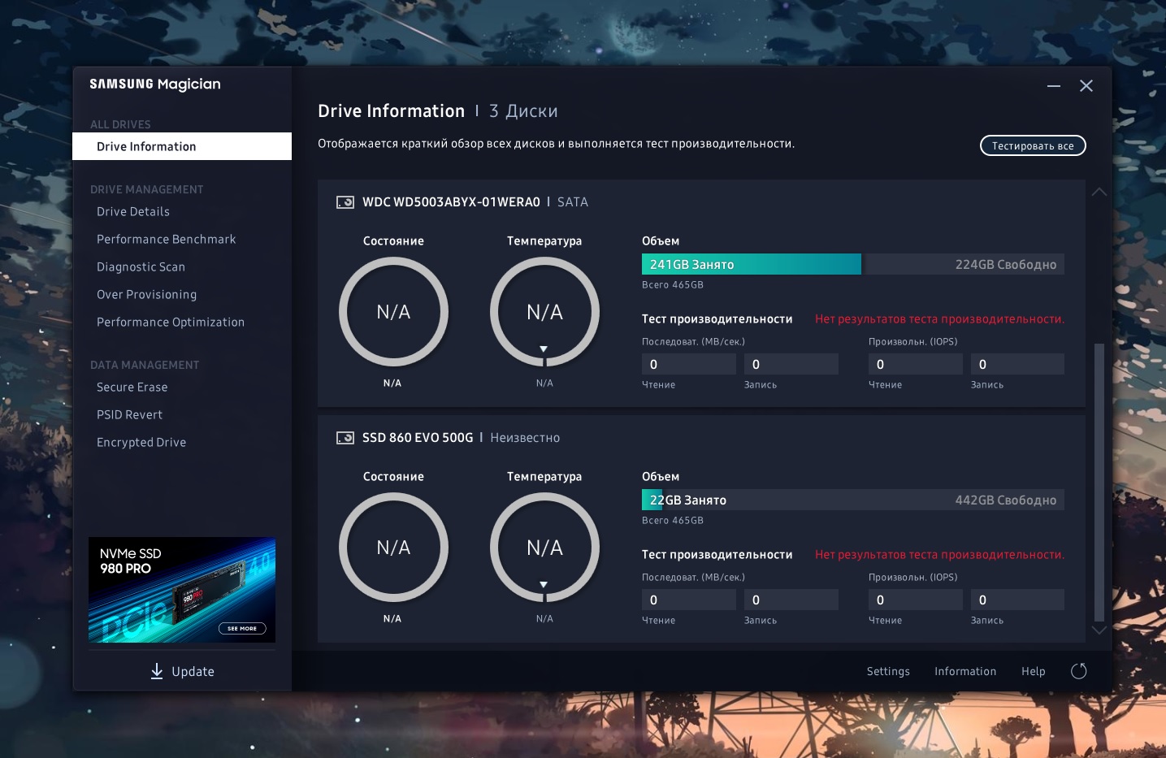The image size is (1166, 758).
Task: Click the 442GB Свободно free space bar
Action: point(864,500)
